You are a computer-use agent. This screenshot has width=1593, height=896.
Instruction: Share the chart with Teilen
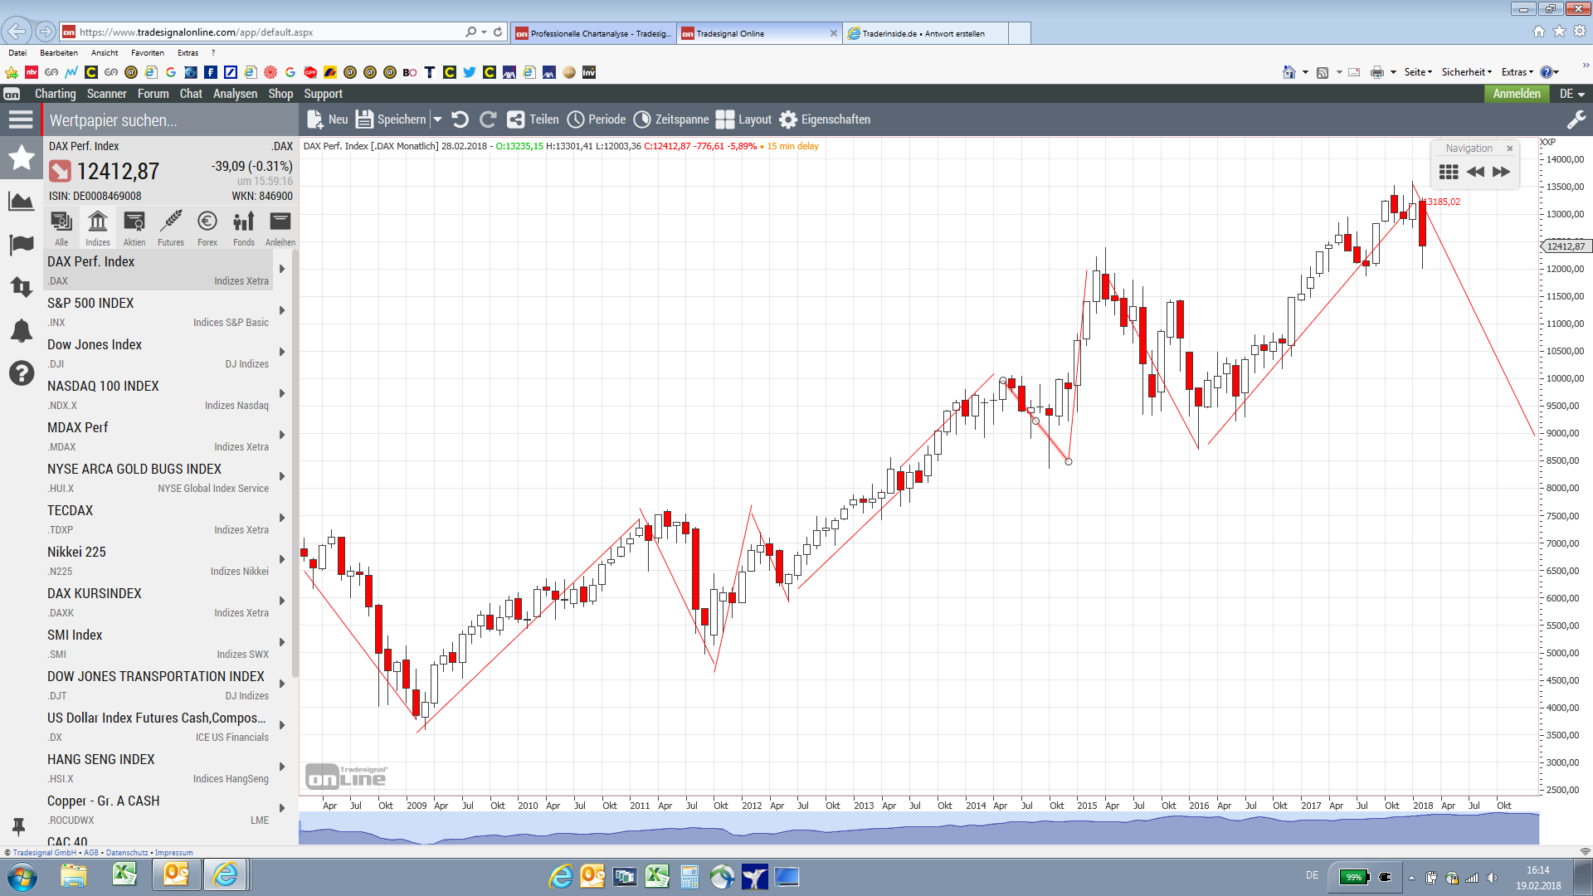tap(533, 119)
